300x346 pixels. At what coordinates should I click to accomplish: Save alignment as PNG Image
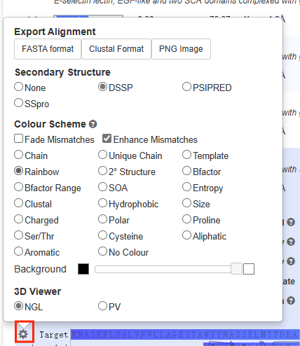(181, 49)
